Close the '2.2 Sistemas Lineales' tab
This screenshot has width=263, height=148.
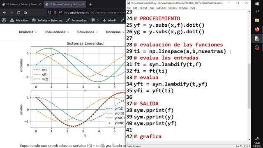coord(83,5)
